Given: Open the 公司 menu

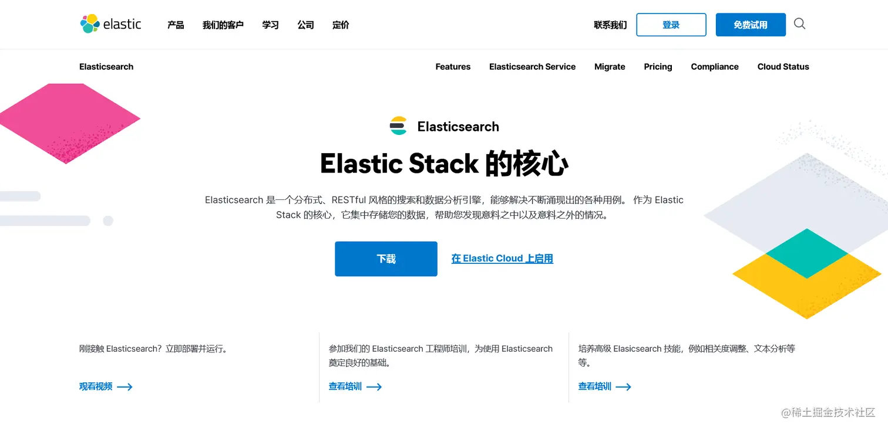Looking at the screenshot, I should pos(305,25).
